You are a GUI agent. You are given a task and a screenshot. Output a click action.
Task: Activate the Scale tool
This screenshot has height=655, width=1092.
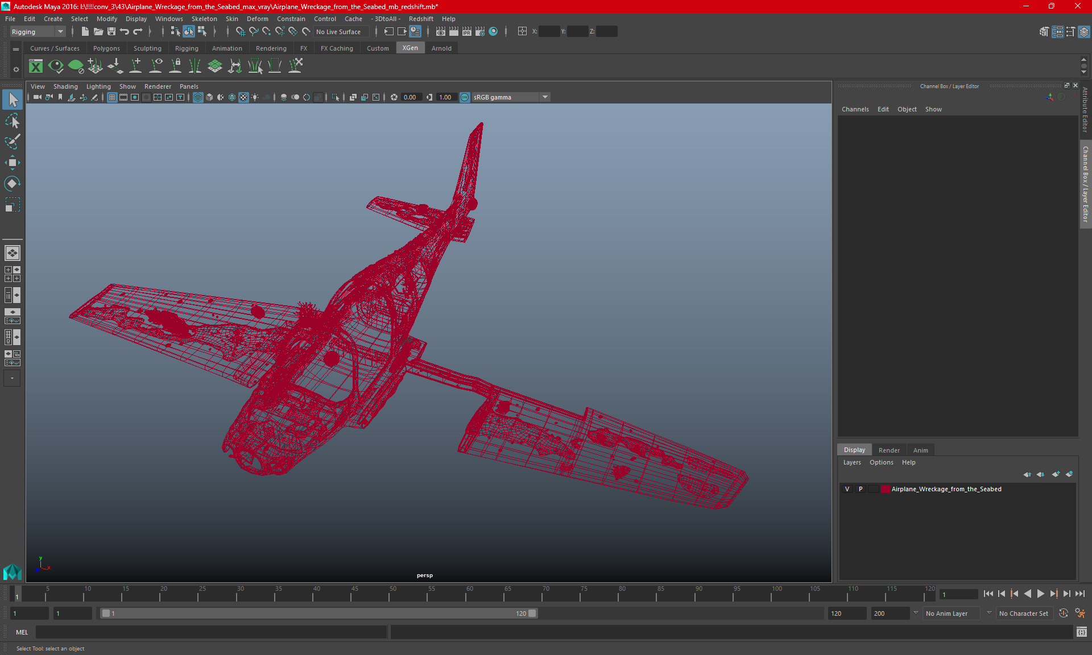click(13, 204)
